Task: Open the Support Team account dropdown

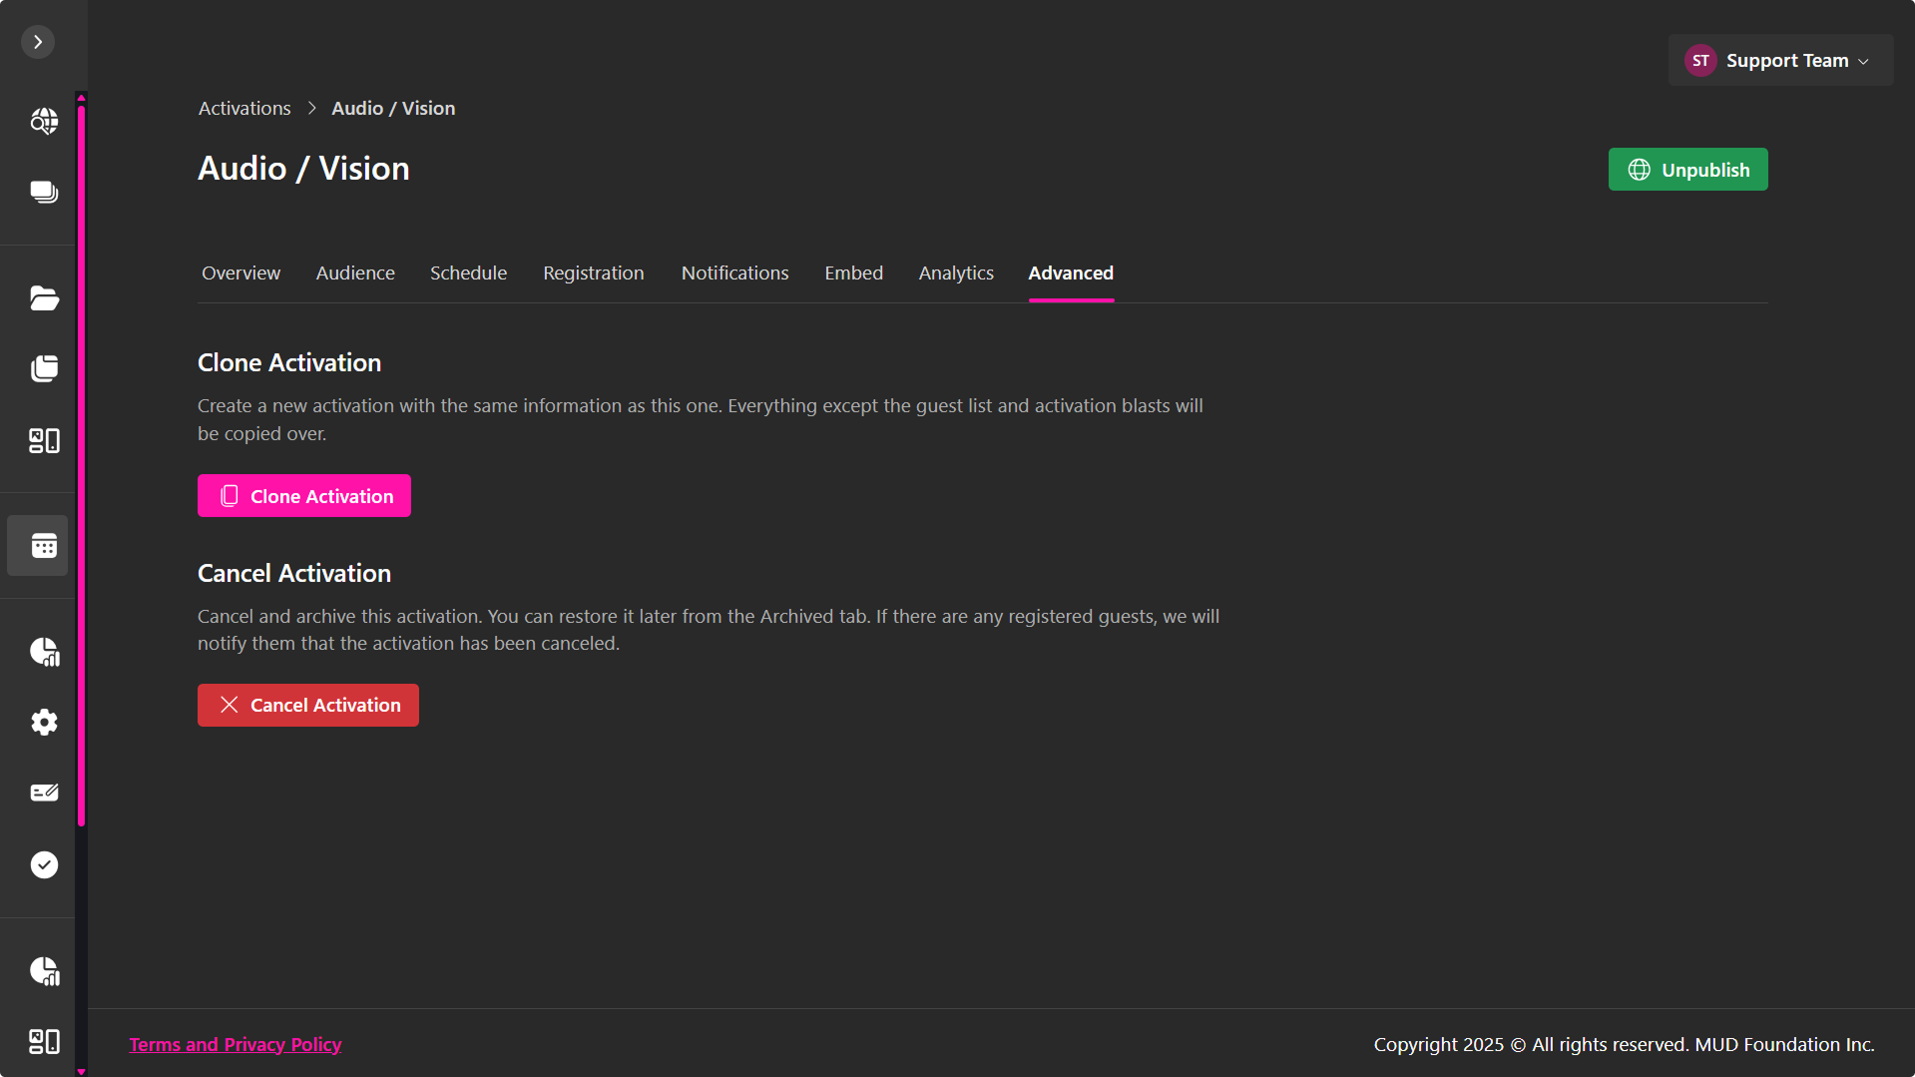Action: click(x=1779, y=61)
